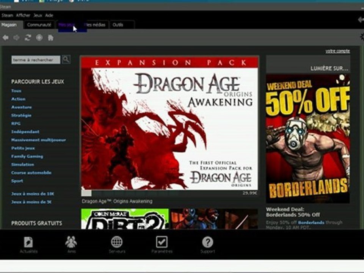Screen dimensions: 364x273
Task: Focus the 'terme à rechercher' search field
Action: point(36,60)
